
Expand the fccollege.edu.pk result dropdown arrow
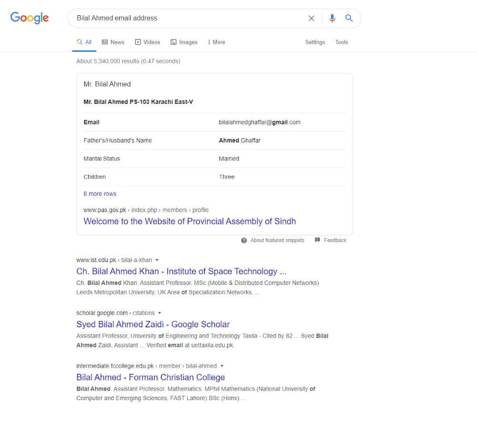point(222,366)
